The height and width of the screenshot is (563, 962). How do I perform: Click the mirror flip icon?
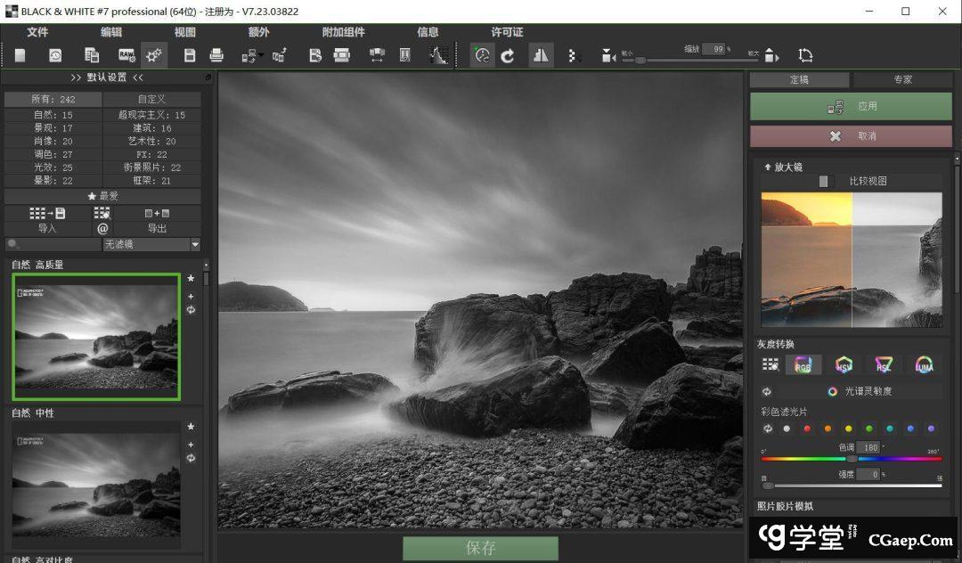pos(541,55)
